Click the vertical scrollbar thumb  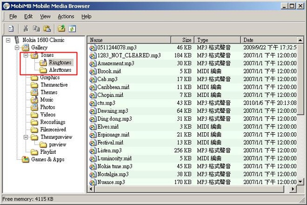(300, 79)
